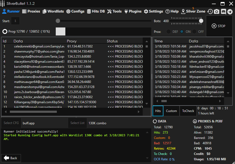Image resolution: width=235 pixels, height=164 pixels.
Task: Click the camera screenshot icon
Action: 217,11
